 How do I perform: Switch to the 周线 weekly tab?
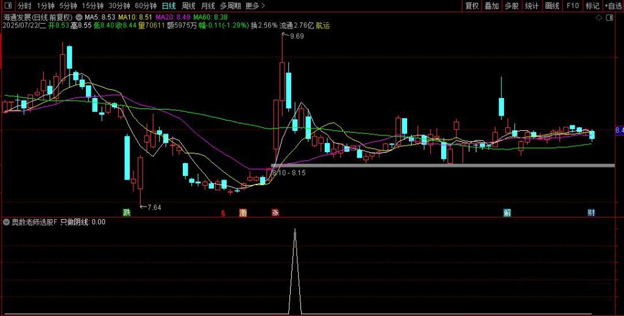coord(188,5)
